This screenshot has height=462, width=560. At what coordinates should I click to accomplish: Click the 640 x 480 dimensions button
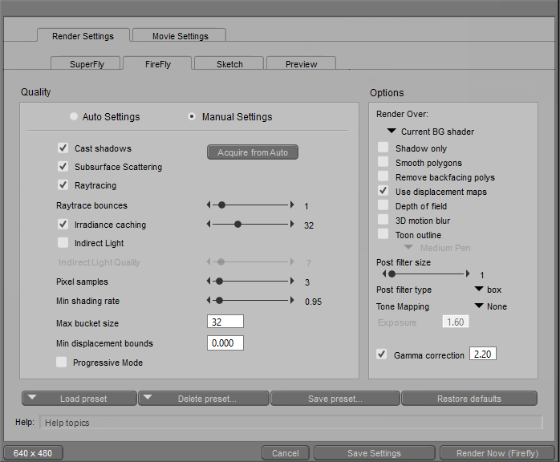(33, 453)
